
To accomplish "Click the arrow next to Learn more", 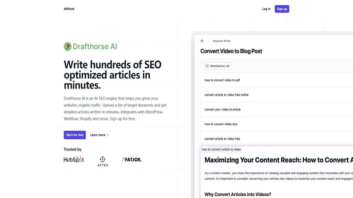I will coord(107,135).
